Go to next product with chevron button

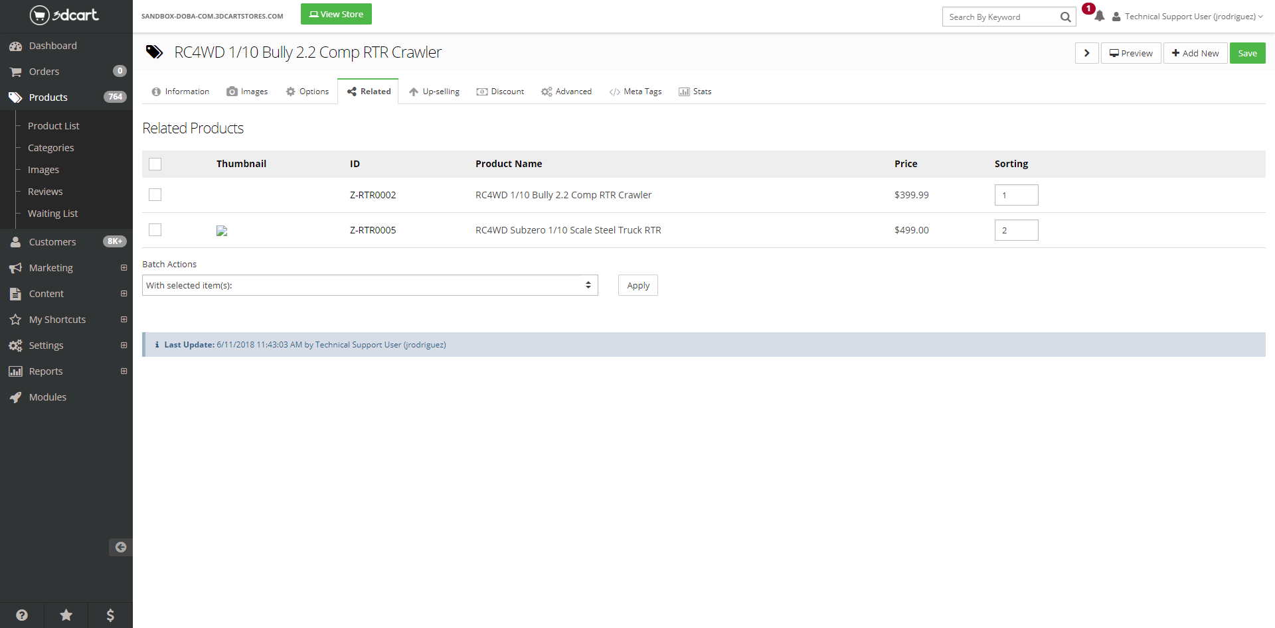pyautogui.click(x=1086, y=53)
